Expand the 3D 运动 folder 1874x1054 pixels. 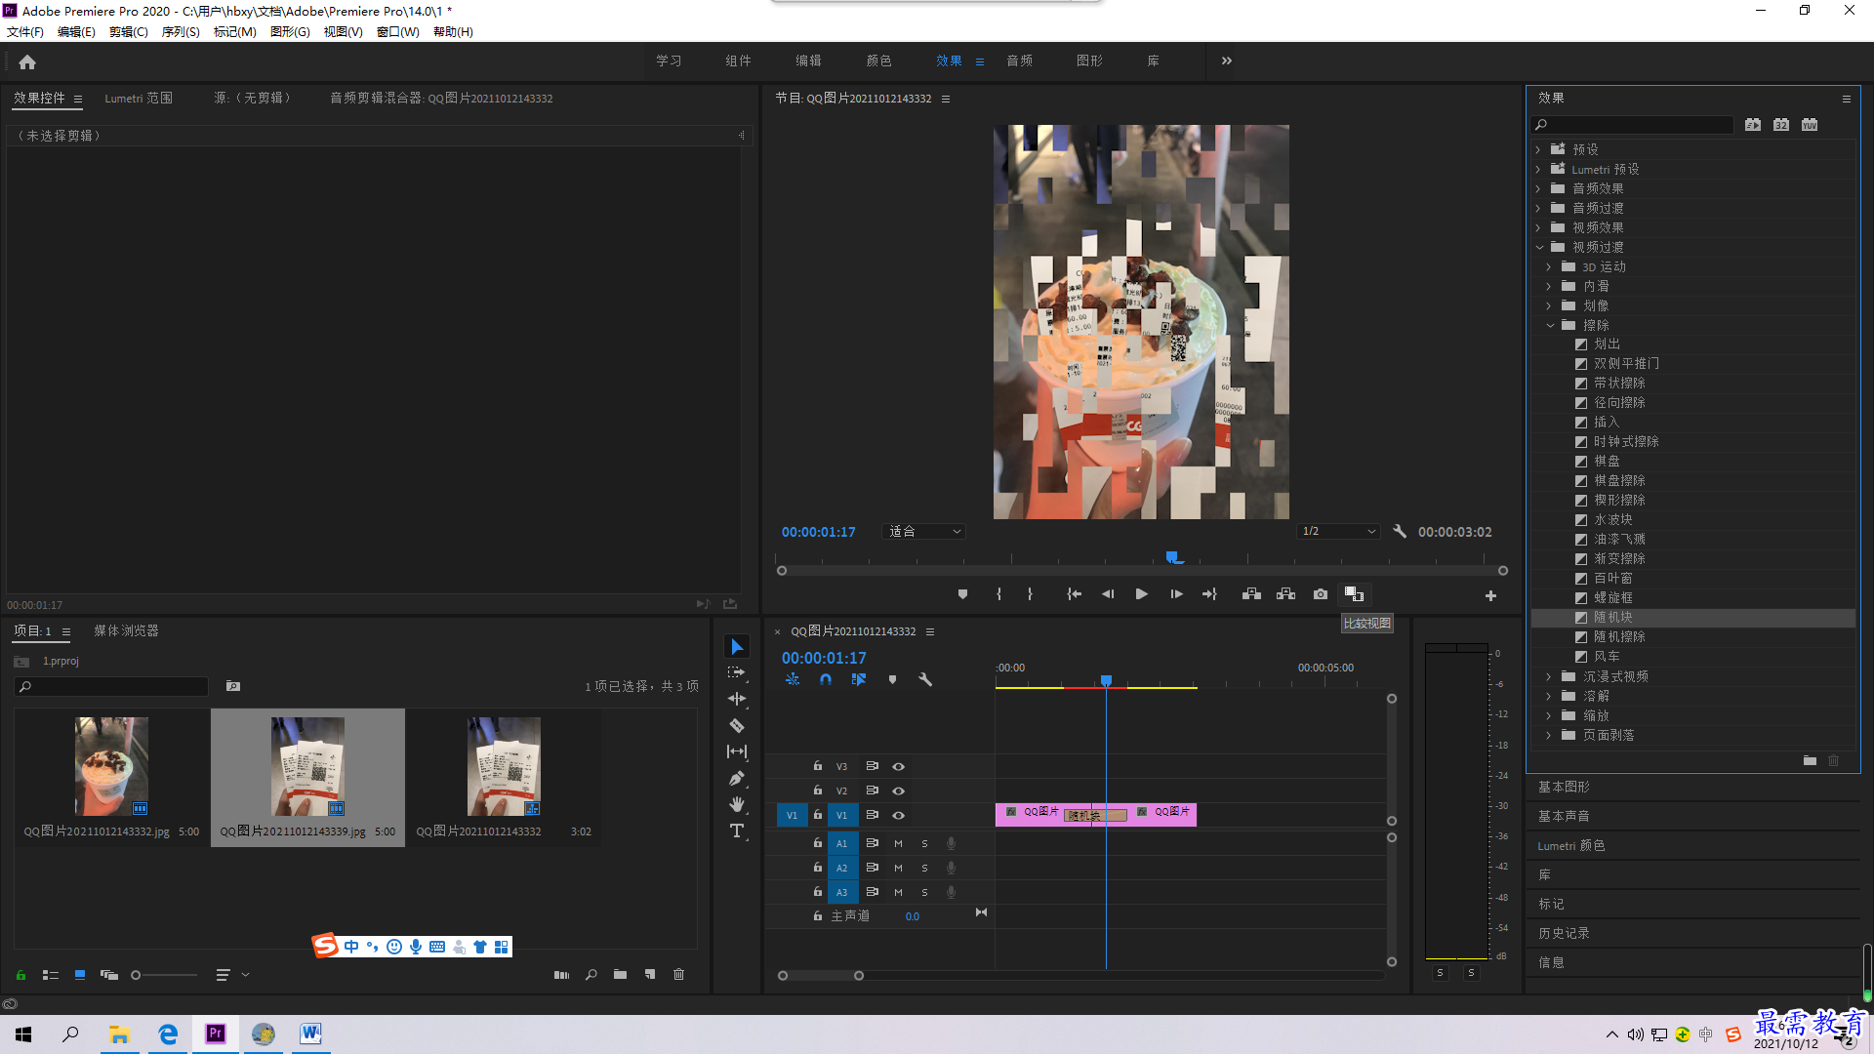1549,266
